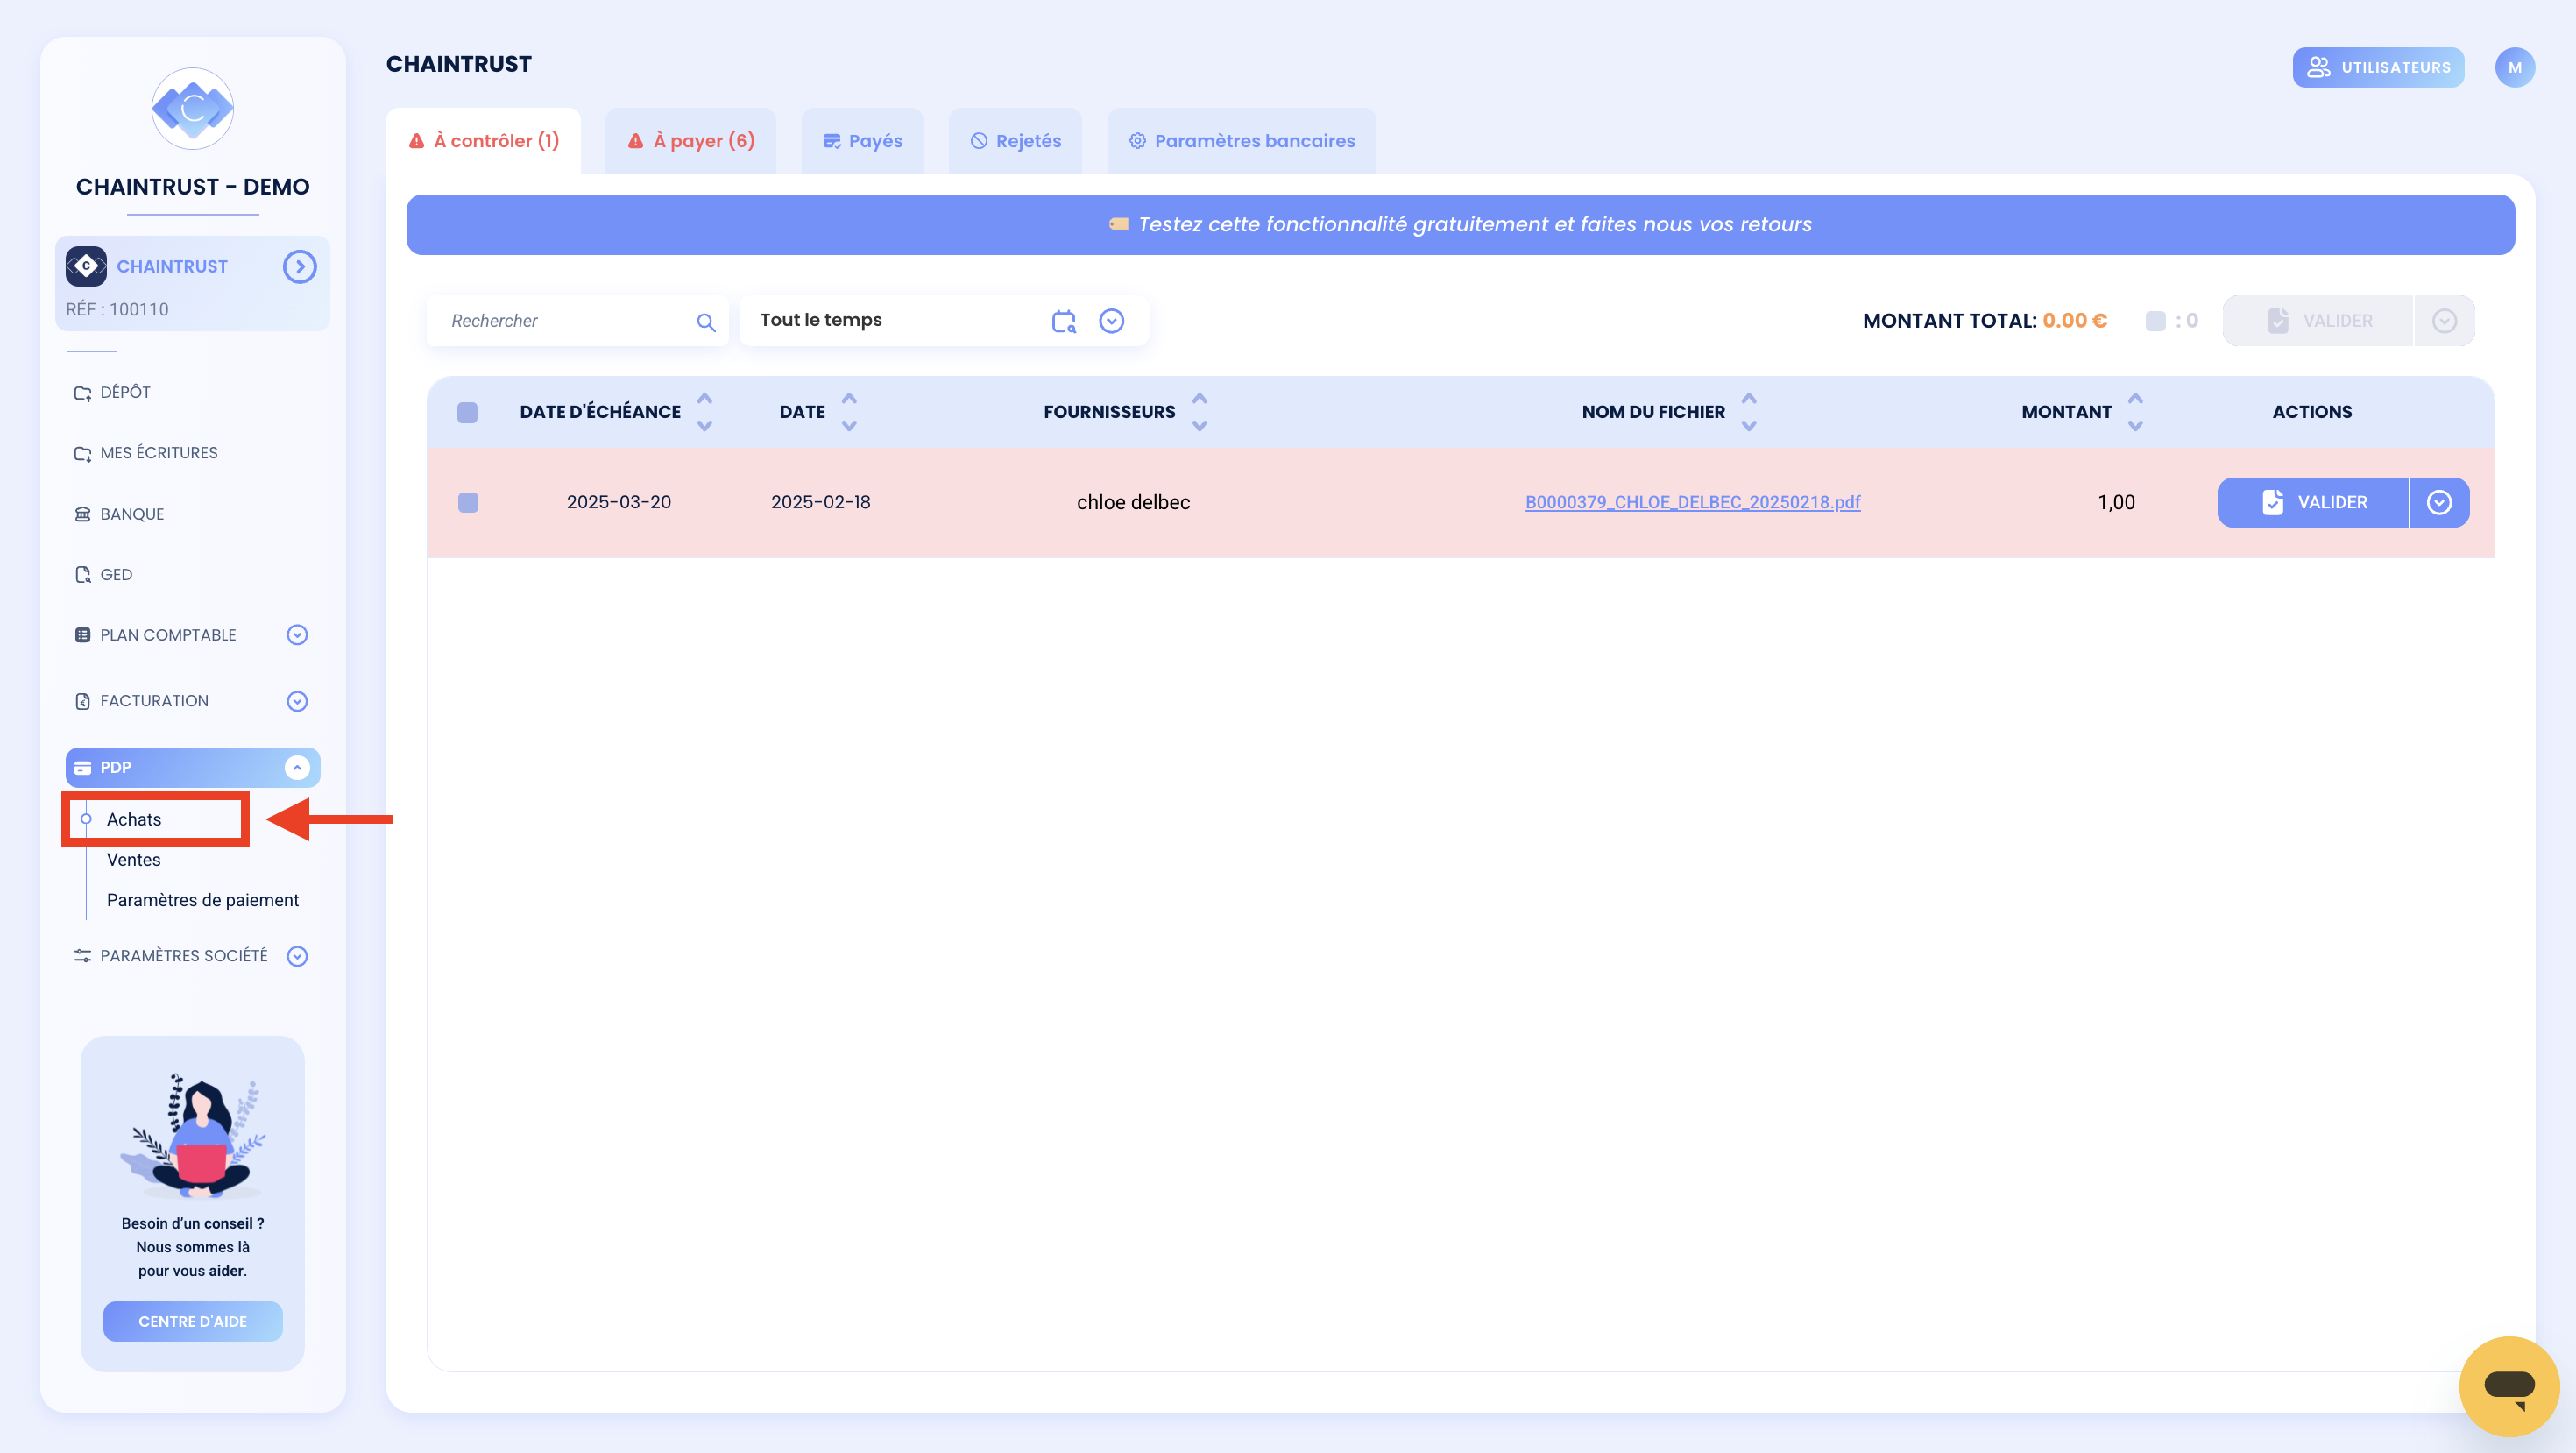Open Ventes under PDP

134,860
